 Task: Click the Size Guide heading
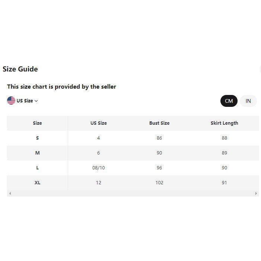pos(20,69)
